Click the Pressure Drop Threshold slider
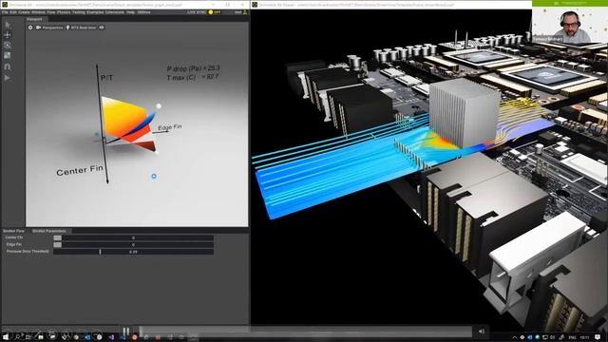This screenshot has height=342, width=608. click(133, 252)
